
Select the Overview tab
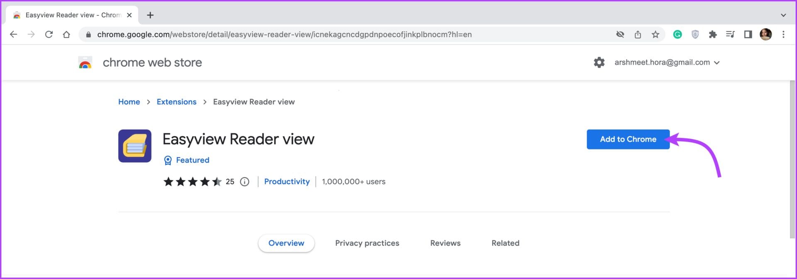tap(286, 243)
